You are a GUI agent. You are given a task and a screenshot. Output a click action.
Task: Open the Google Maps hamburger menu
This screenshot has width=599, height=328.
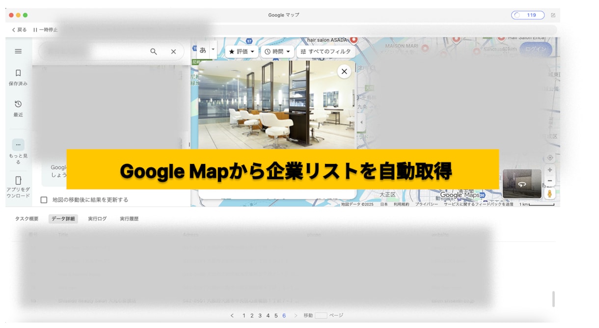[x=18, y=51]
